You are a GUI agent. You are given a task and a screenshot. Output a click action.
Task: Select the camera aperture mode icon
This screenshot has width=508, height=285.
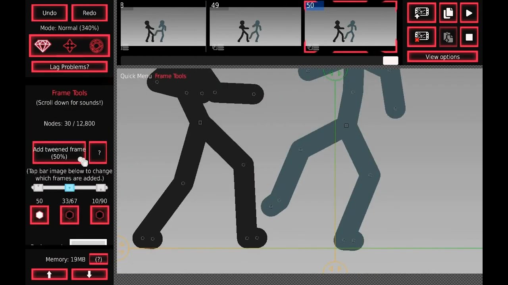click(x=96, y=46)
